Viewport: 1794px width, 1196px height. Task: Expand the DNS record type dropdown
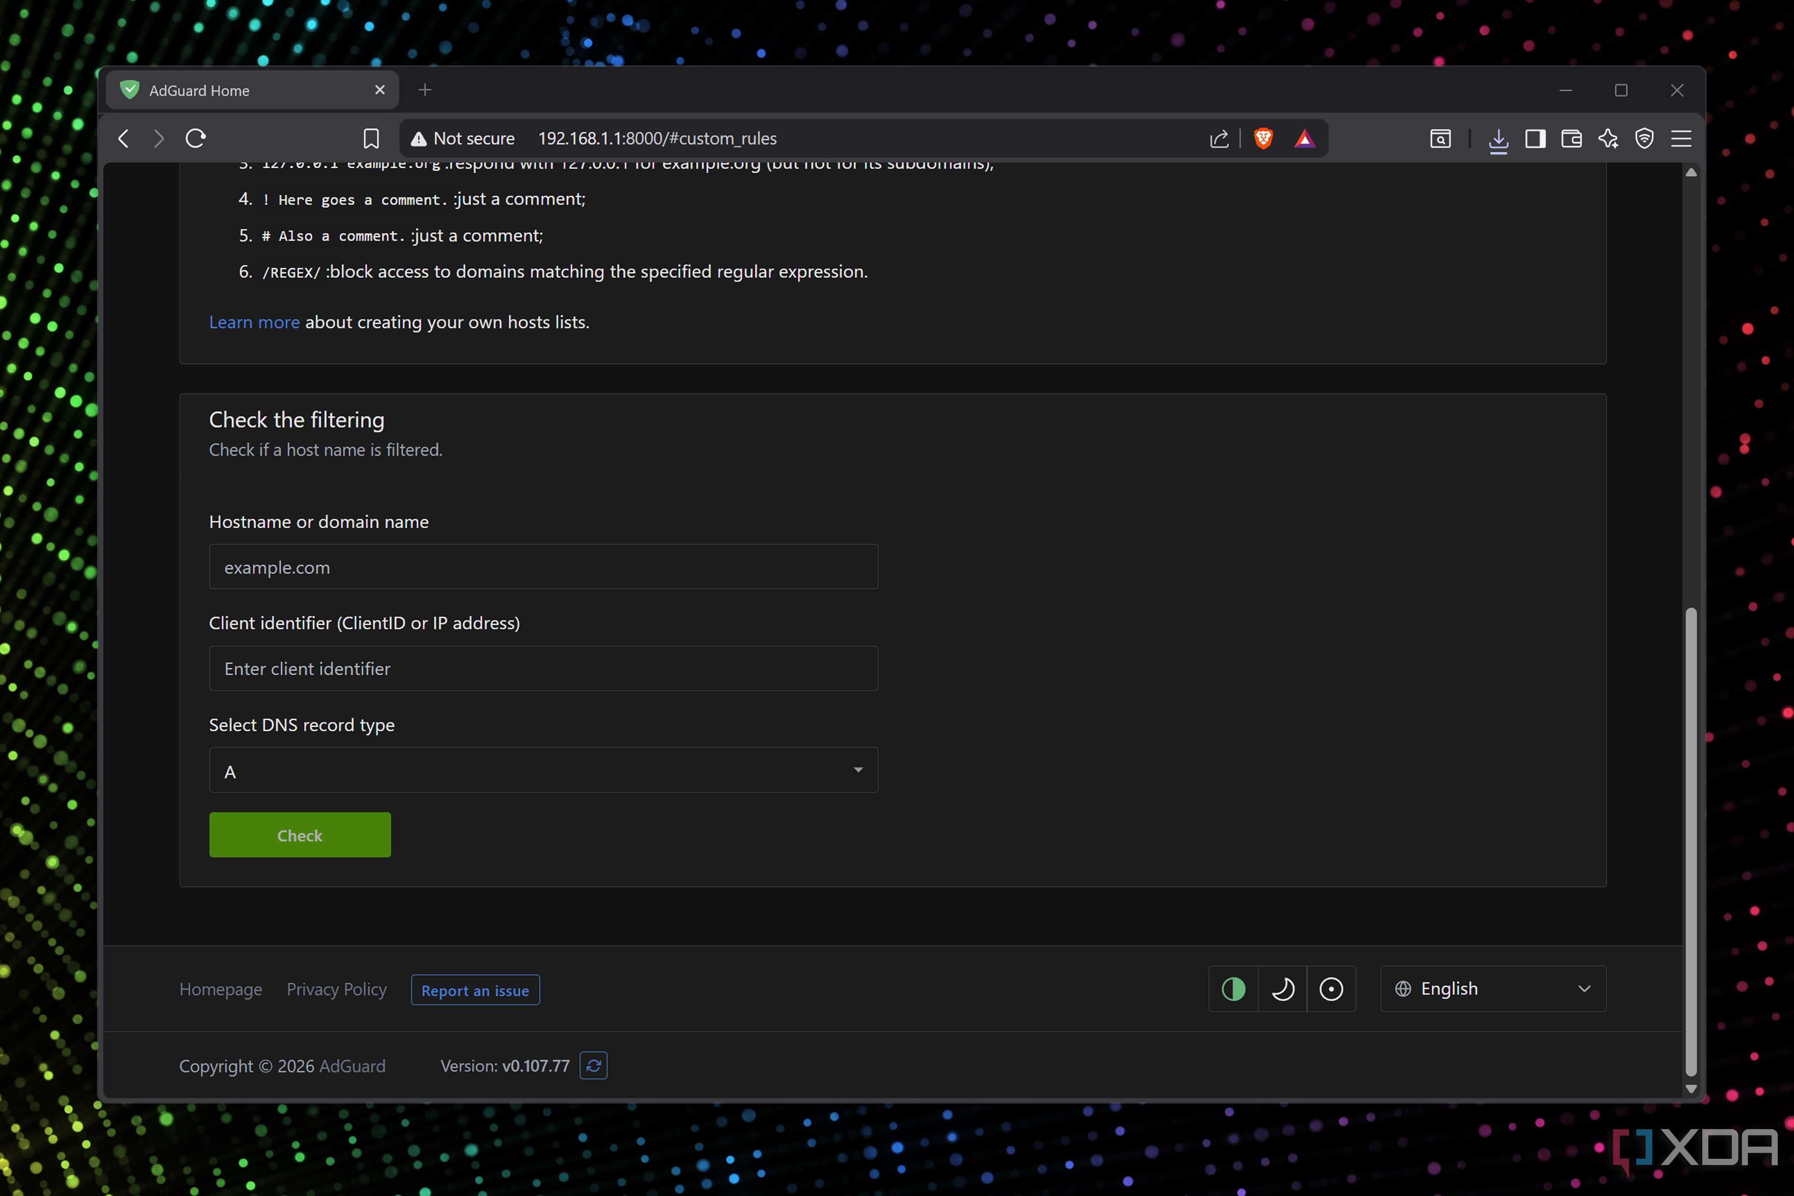[544, 770]
